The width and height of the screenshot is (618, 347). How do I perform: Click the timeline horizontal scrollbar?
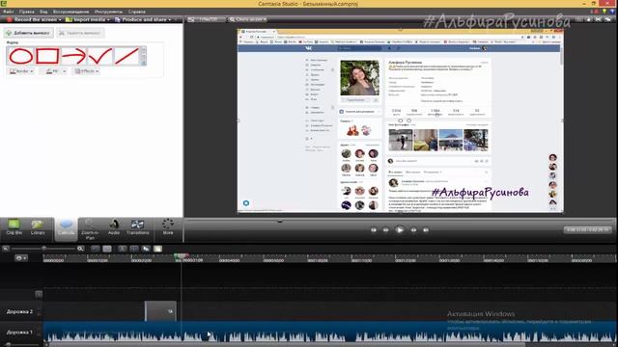[288, 345]
